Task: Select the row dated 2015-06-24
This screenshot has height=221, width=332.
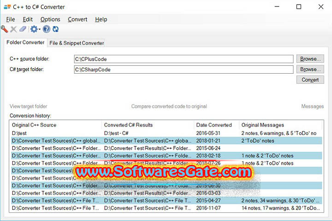Action: coord(166,148)
